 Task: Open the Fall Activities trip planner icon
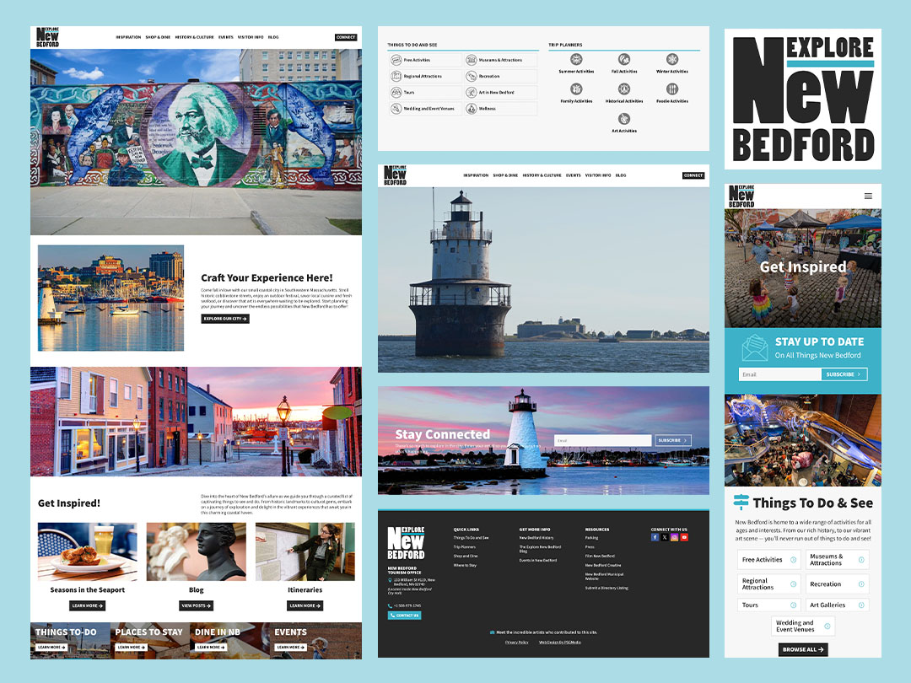pos(624,59)
